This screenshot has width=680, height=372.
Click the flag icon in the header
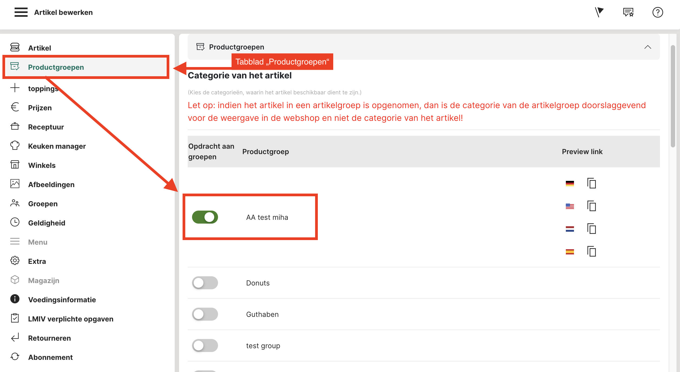click(599, 12)
